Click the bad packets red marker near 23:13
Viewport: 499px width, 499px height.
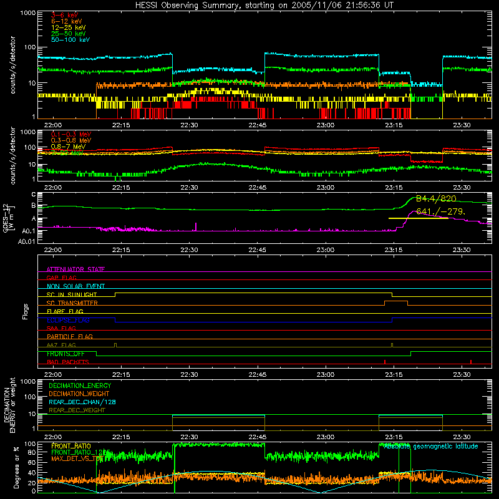[385, 362]
